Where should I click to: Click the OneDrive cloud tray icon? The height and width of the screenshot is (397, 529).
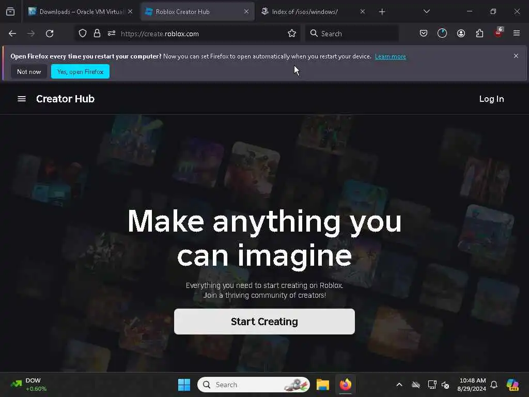(x=416, y=385)
